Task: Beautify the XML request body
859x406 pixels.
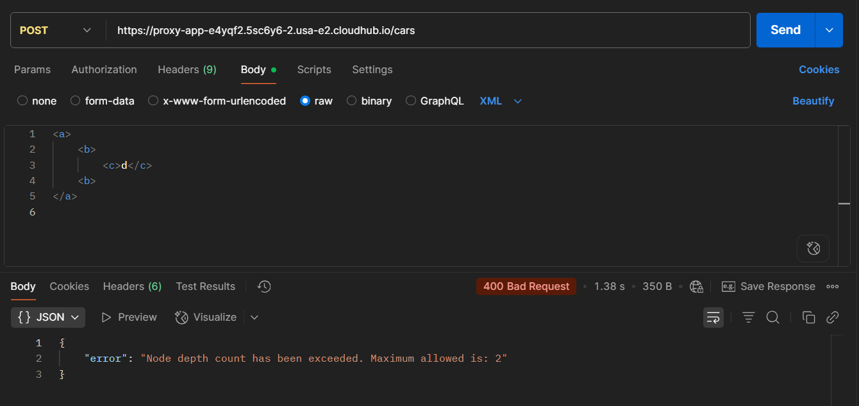Action: click(813, 101)
